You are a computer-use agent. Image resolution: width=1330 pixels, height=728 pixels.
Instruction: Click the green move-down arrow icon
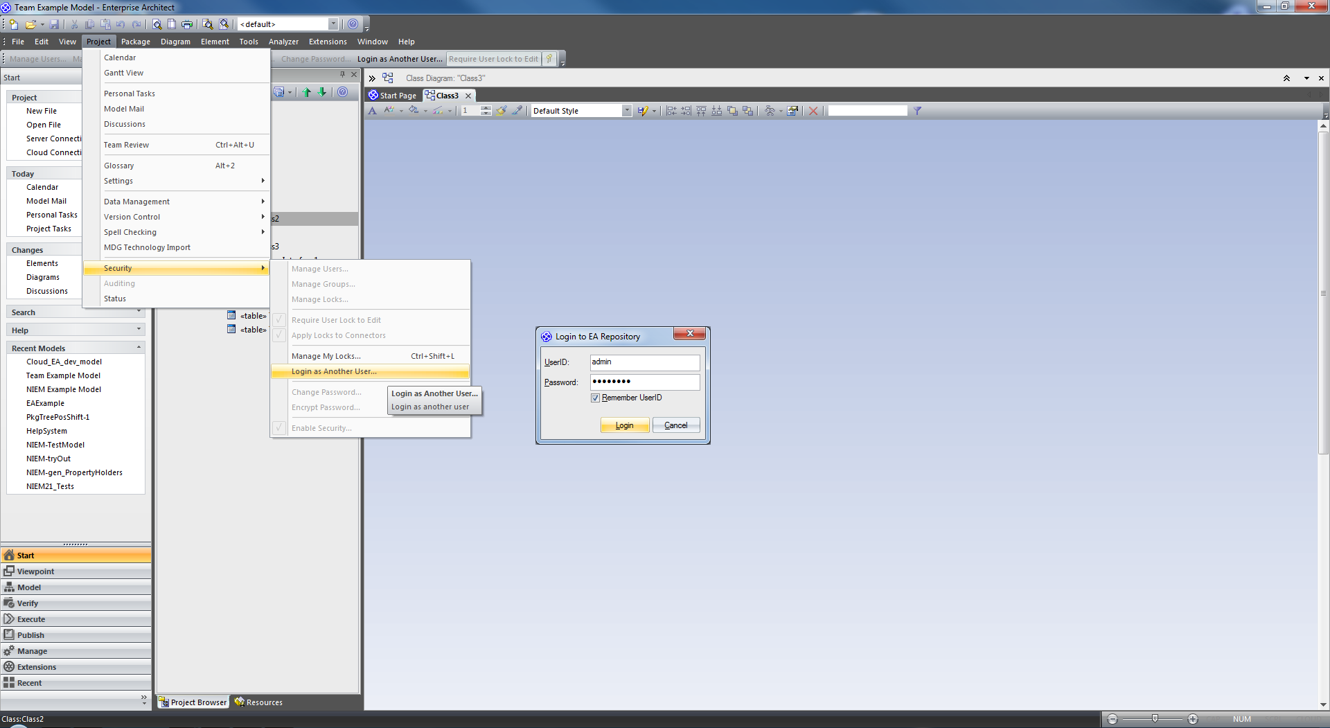click(322, 92)
